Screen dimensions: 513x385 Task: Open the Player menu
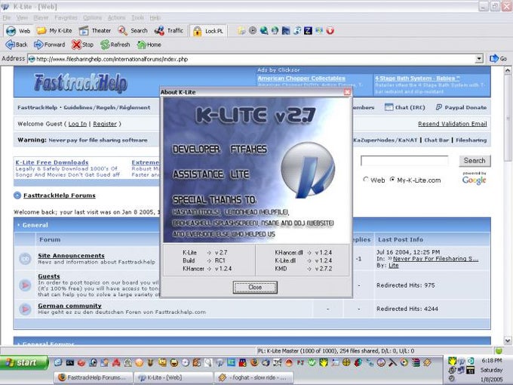pyautogui.click(x=41, y=17)
